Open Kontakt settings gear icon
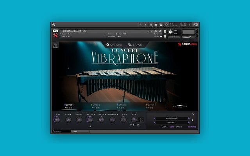The image size is (250, 156). coord(156,25)
